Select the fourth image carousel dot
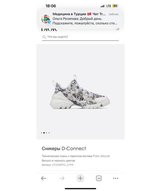The height and width of the screenshot is (191, 161). pyautogui.click(x=49, y=133)
